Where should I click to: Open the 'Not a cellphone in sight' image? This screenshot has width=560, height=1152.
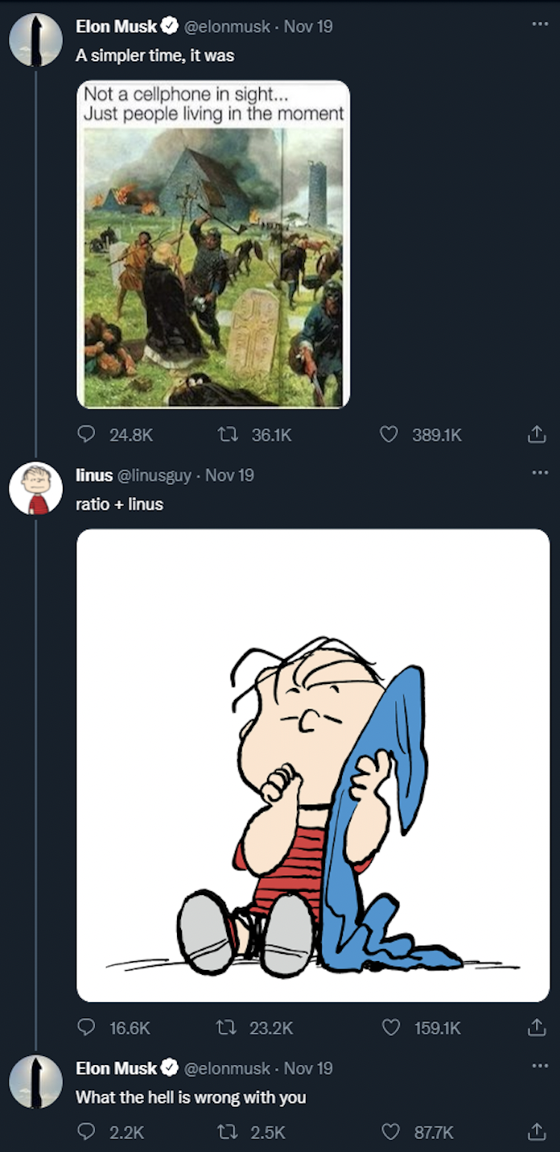(213, 244)
